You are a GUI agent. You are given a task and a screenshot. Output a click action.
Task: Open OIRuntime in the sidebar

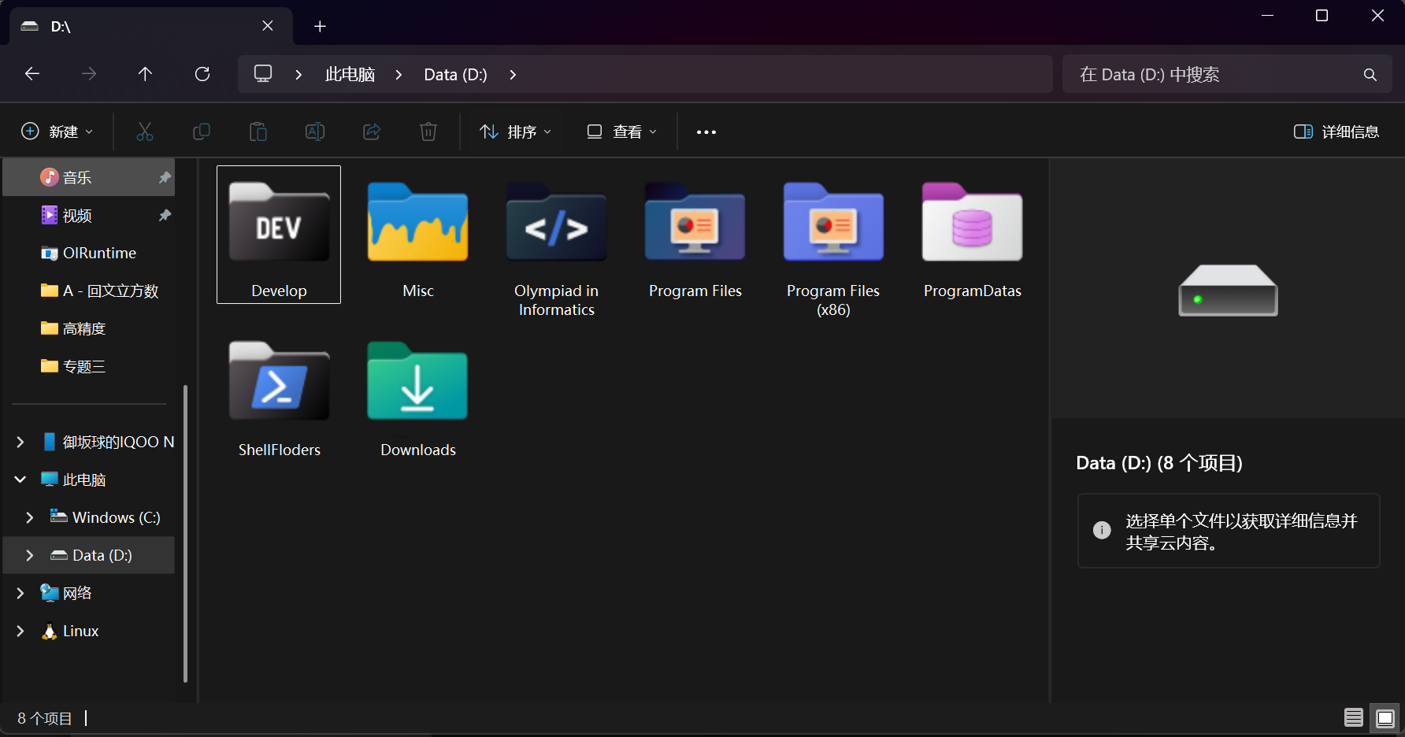coord(89,253)
